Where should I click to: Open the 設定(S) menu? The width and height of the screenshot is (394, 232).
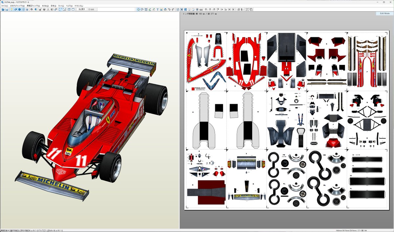(x=54, y=6)
